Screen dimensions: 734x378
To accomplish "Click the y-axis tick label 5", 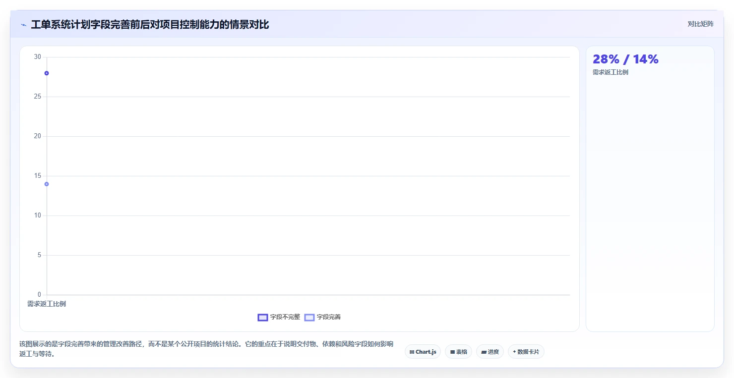I will pos(39,255).
